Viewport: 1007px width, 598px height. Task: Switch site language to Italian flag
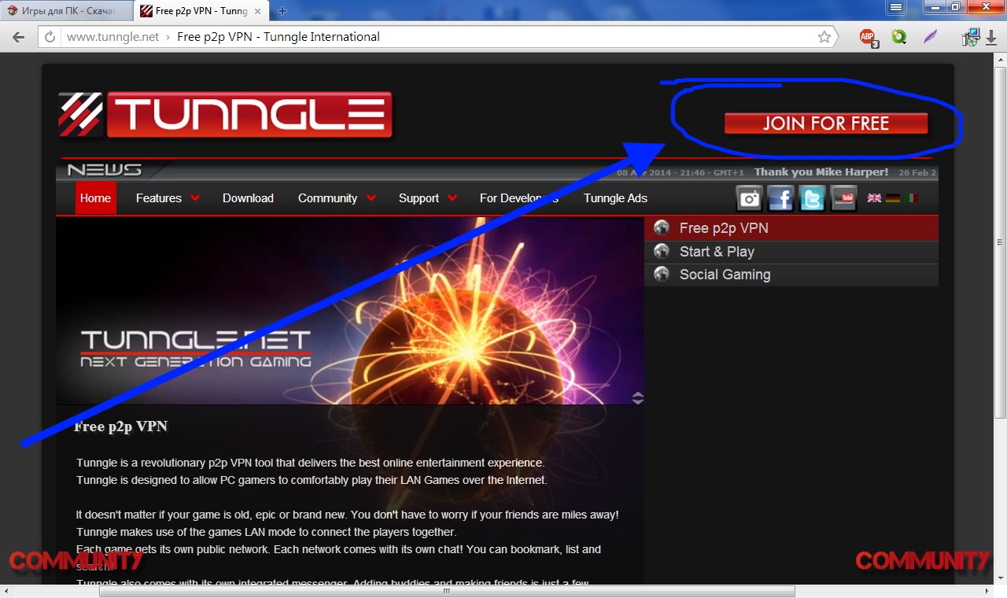pos(910,198)
